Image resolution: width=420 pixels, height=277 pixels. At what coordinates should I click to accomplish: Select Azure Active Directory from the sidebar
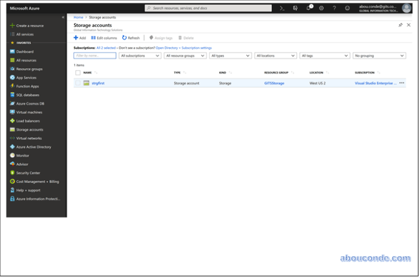(34, 146)
